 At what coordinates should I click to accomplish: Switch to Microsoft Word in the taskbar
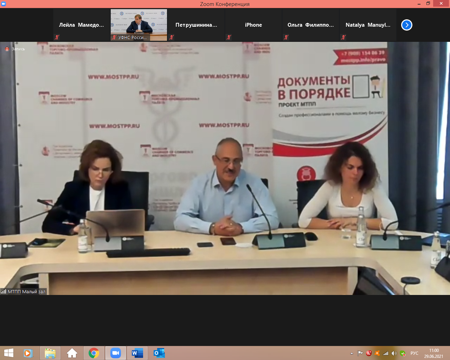coord(137,353)
